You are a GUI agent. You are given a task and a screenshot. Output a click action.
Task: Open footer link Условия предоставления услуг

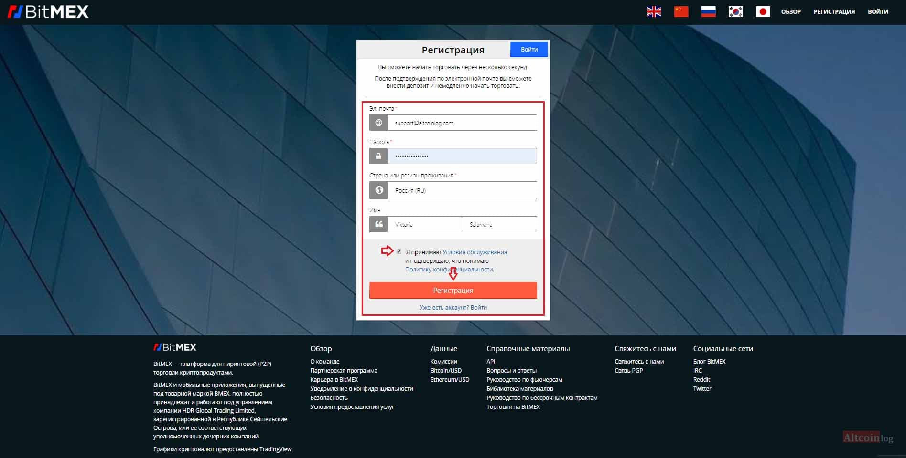[x=352, y=407]
